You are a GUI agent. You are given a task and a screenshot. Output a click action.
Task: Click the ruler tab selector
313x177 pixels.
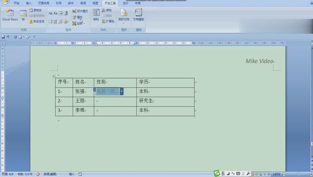pyautogui.click(x=2, y=43)
